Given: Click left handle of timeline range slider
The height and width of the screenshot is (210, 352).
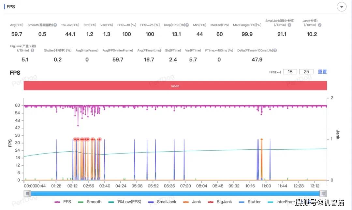Looking at the screenshot, I should click(27, 193).
